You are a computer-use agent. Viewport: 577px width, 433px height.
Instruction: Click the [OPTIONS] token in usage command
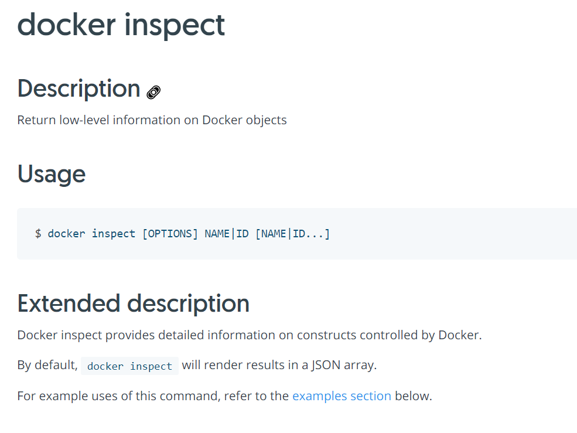click(x=170, y=234)
